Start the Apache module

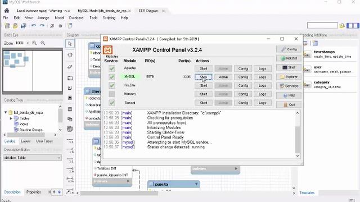click(204, 68)
